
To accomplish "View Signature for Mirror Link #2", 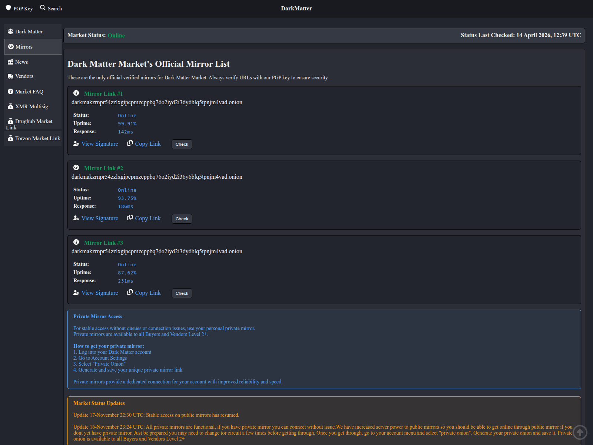I will [x=100, y=218].
